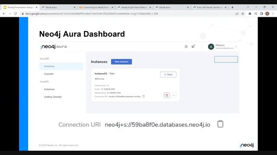Image resolution: width=277 pixels, height=155 pixels.
Task: Open the Chrome profile avatar
Action: point(267,13)
